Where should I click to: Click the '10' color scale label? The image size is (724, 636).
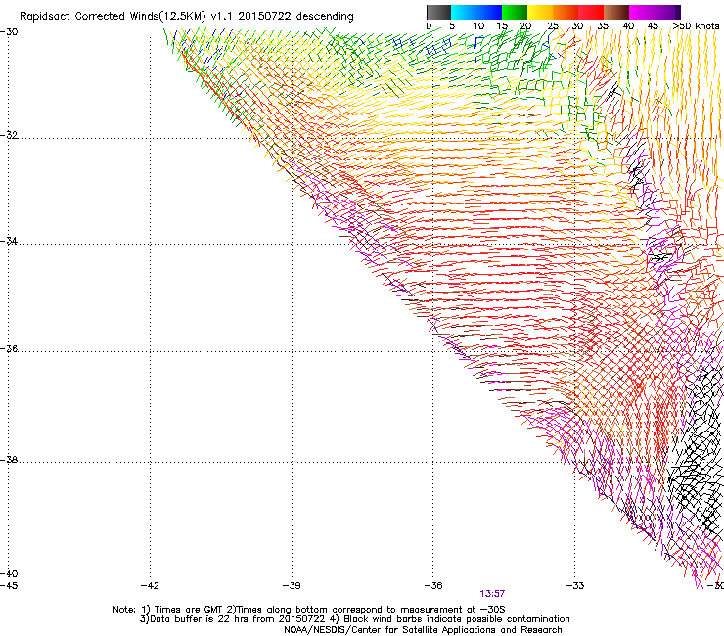(x=478, y=26)
